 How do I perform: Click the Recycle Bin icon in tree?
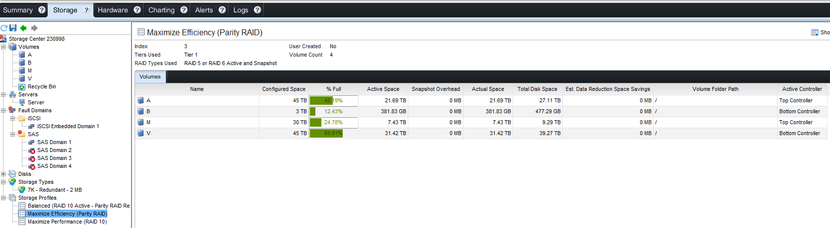22,86
